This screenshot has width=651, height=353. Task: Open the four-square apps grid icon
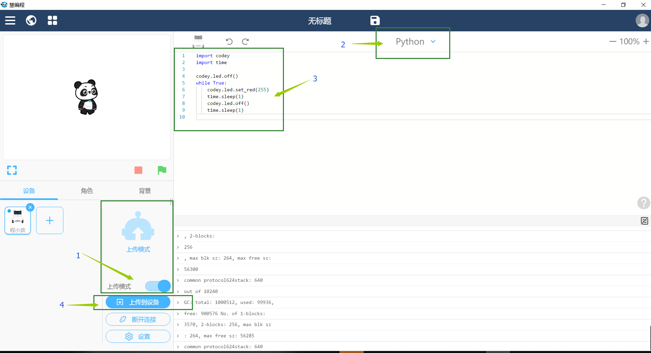(52, 20)
